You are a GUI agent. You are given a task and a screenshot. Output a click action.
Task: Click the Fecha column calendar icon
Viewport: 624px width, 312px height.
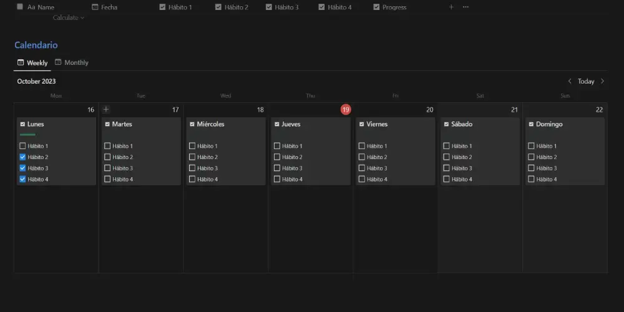[95, 7]
